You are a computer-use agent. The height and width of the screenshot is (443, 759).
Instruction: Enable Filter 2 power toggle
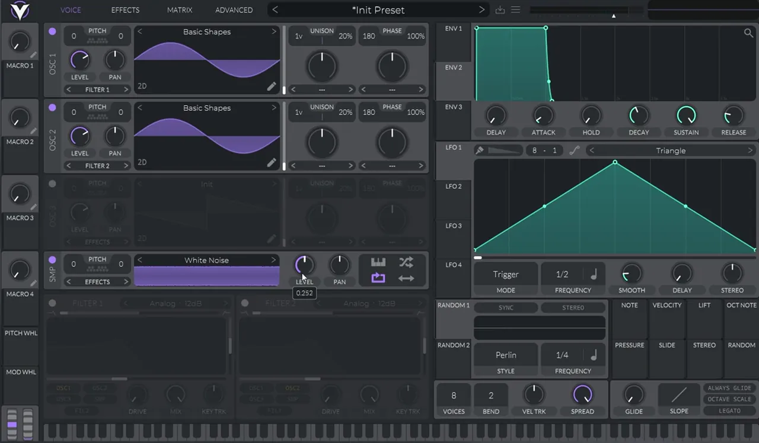click(x=245, y=303)
